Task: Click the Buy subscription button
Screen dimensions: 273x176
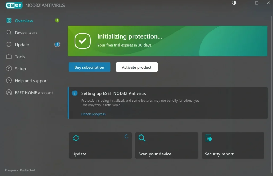Action: pyautogui.click(x=89, y=67)
